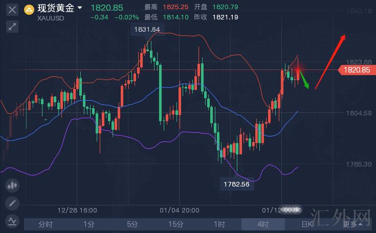Click the 1831.64 high price label
The image size is (376, 233).
tap(147, 30)
